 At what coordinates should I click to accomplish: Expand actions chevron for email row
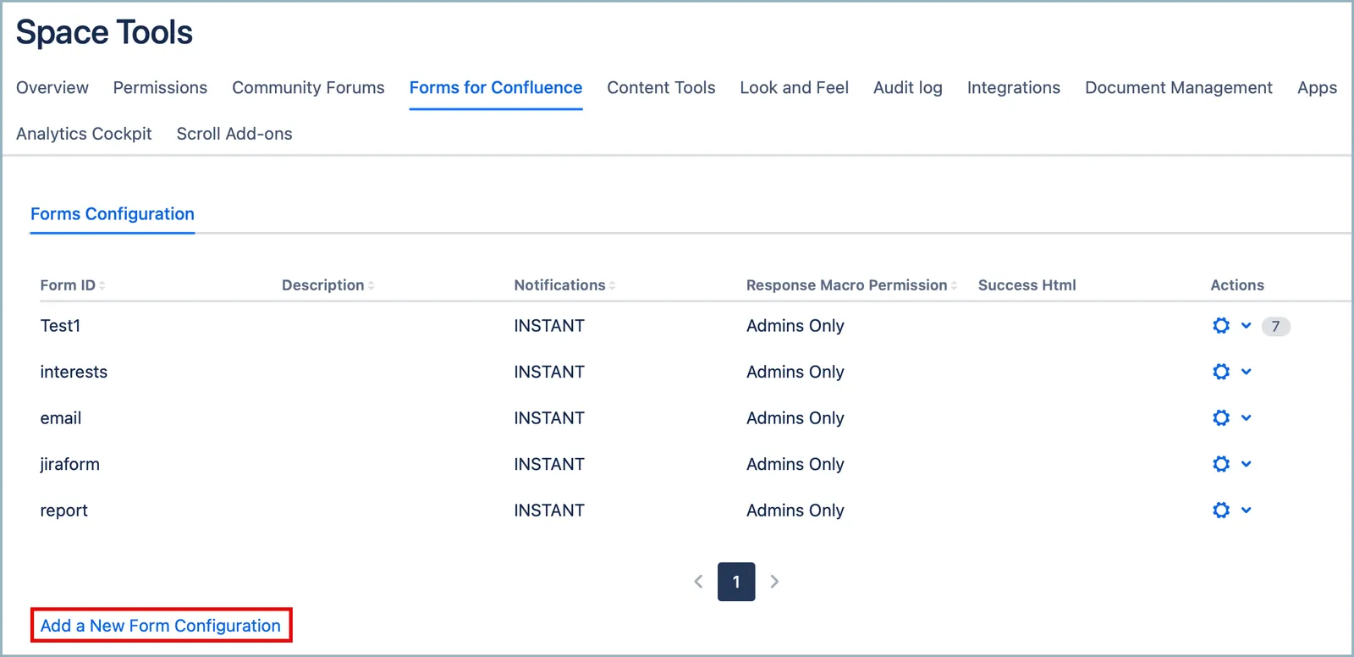coord(1246,418)
